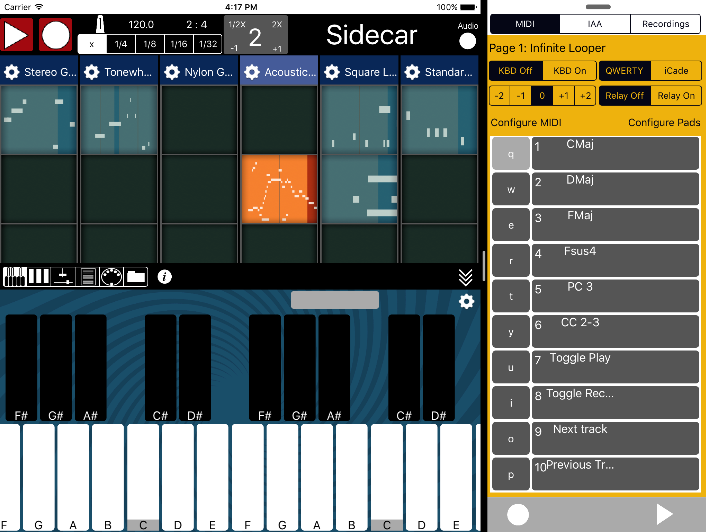The image size is (709, 532).
Task: Open Configure MIDI options
Action: 526,123
